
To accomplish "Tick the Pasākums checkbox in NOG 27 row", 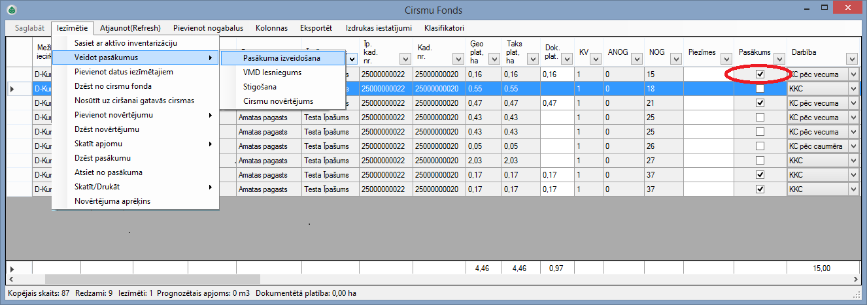I will (760, 160).
